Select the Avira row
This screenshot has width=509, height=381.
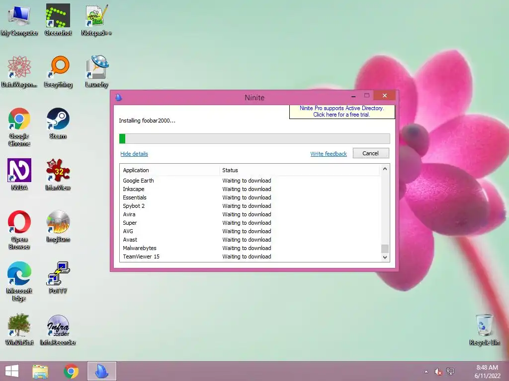pos(250,214)
